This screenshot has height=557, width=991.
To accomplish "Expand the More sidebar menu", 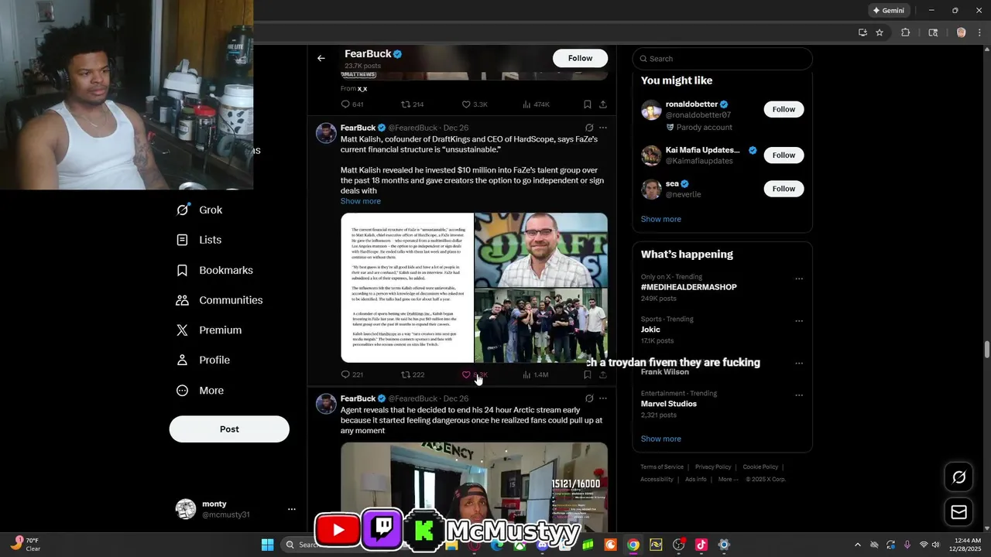I will (x=200, y=391).
